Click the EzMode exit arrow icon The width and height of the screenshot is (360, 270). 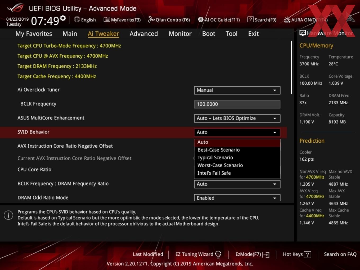coord(266,255)
